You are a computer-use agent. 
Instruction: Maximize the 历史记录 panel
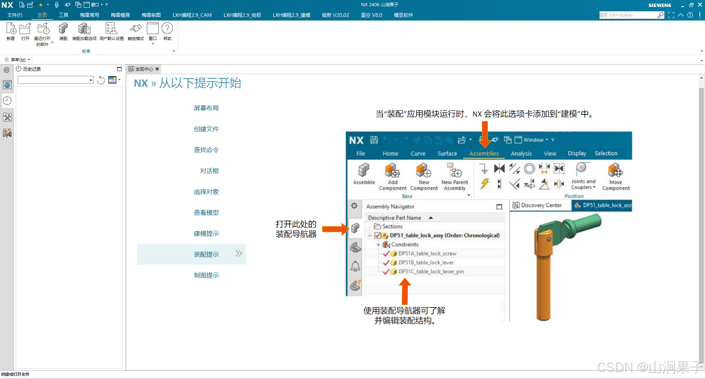[x=119, y=69]
